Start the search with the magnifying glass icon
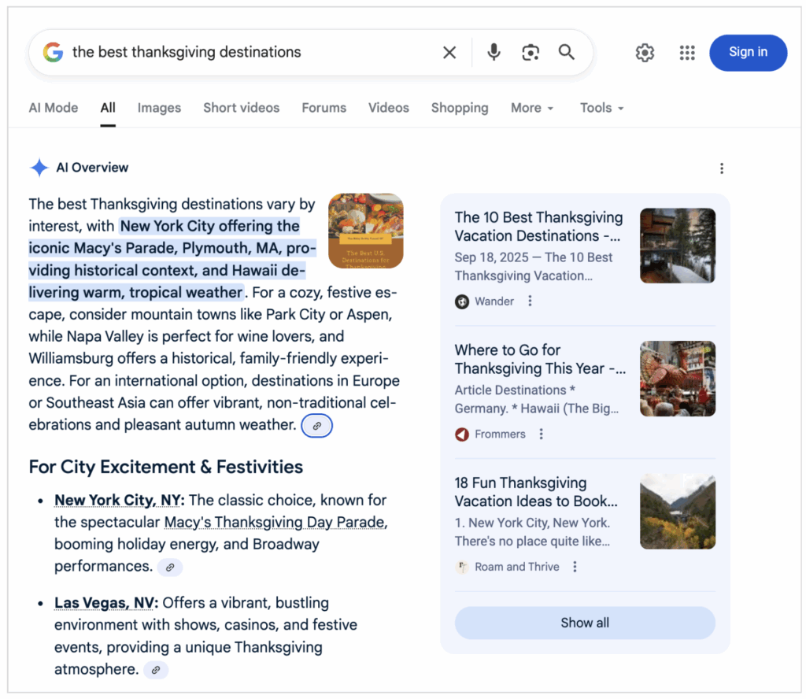Screen dimensions: 806x699 (x=566, y=52)
